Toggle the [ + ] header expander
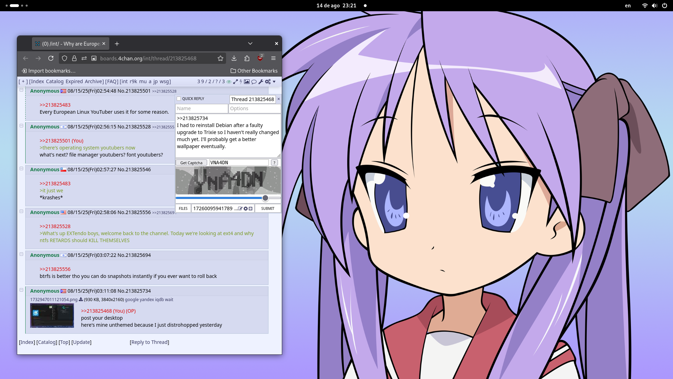 click(x=23, y=81)
